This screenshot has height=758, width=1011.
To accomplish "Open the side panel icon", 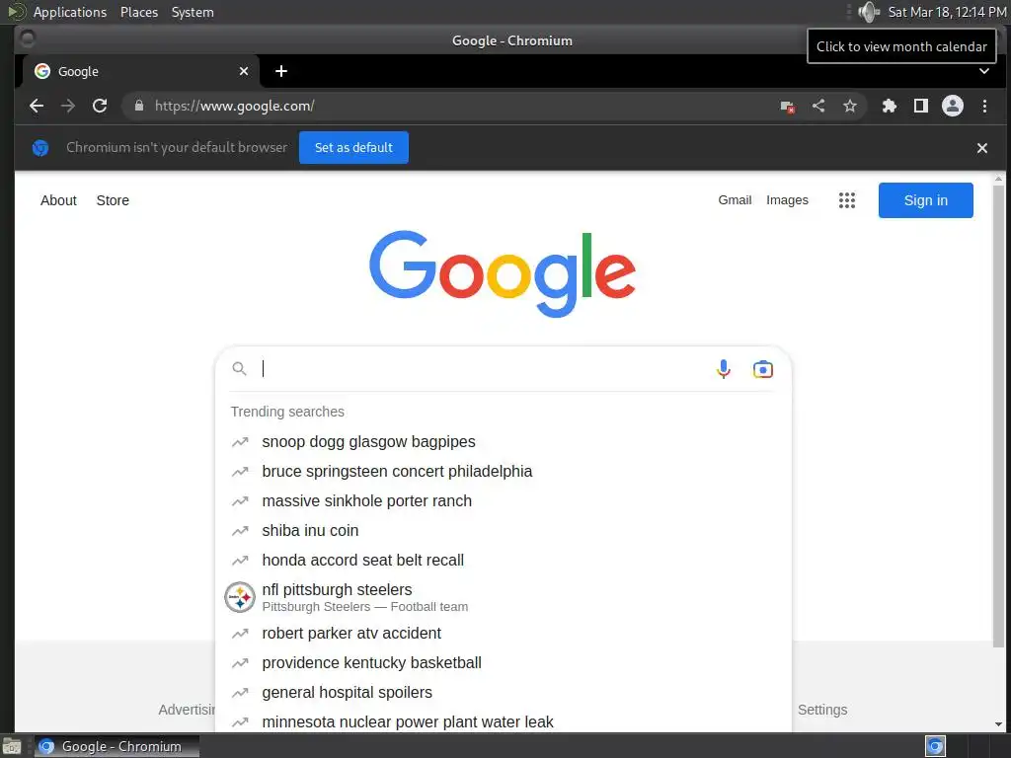I will 921,106.
